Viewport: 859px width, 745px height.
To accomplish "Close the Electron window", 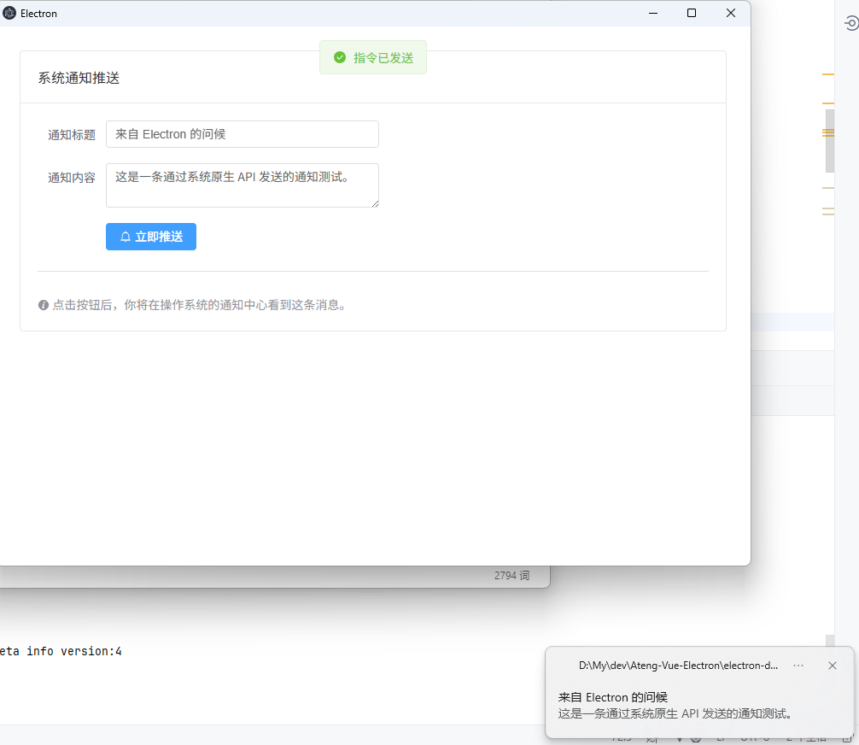I will 731,13.
